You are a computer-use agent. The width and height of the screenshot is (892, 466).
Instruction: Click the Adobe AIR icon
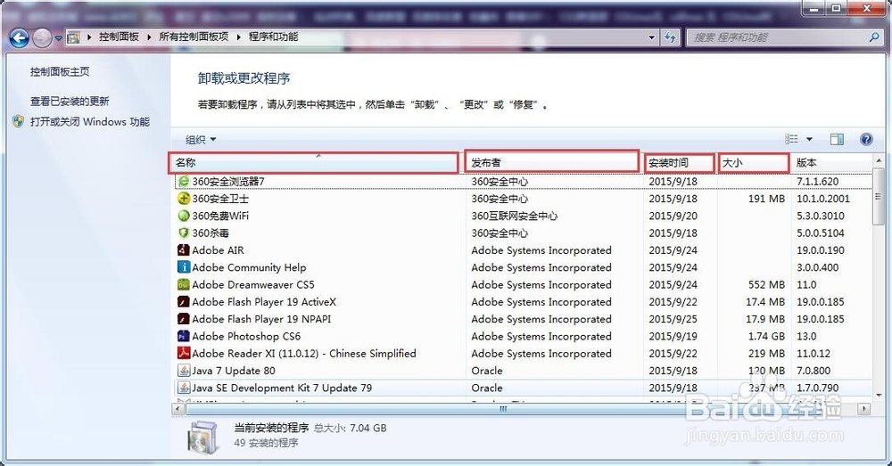pos(183,250)
